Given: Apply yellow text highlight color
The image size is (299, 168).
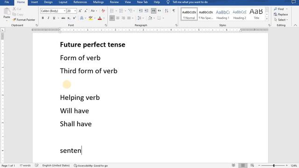Looking at the screenshot, I should (91, 18).
